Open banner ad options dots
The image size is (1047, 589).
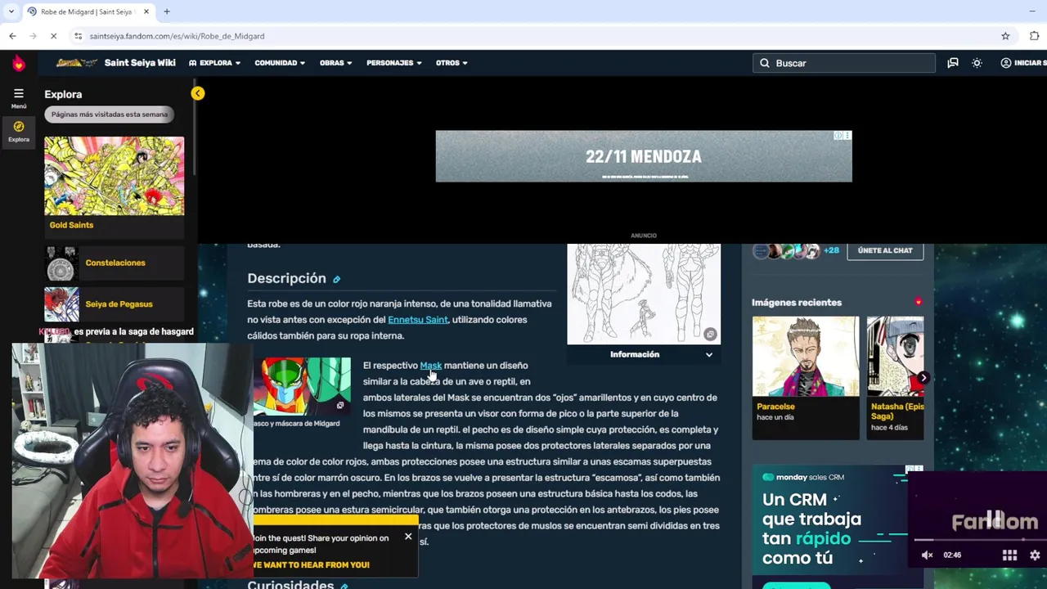coord(847,135)
